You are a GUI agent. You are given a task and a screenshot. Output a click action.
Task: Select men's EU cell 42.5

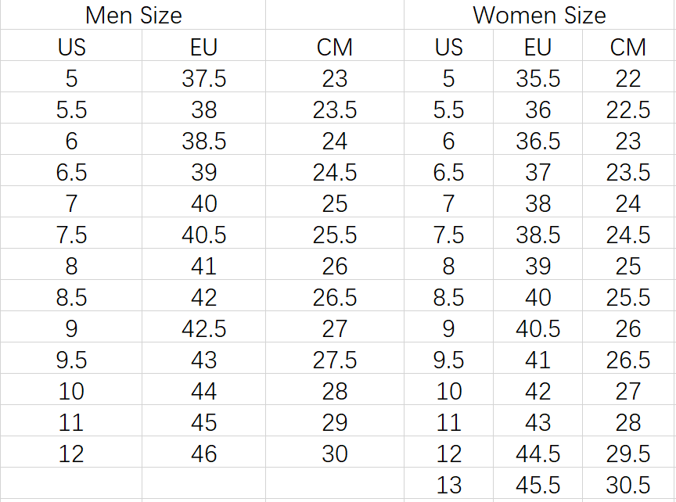point(203,328)
